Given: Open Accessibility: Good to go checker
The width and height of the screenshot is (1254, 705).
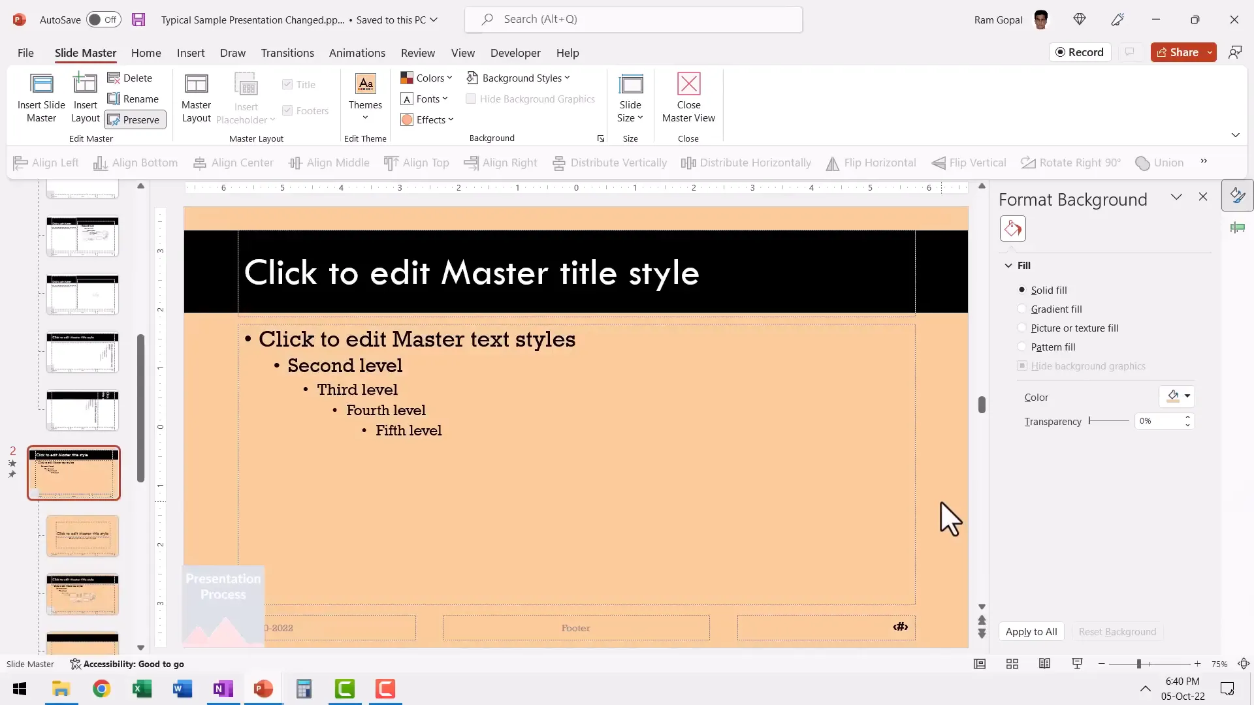Looking at the screenshot, I should (x=127, y=664).
